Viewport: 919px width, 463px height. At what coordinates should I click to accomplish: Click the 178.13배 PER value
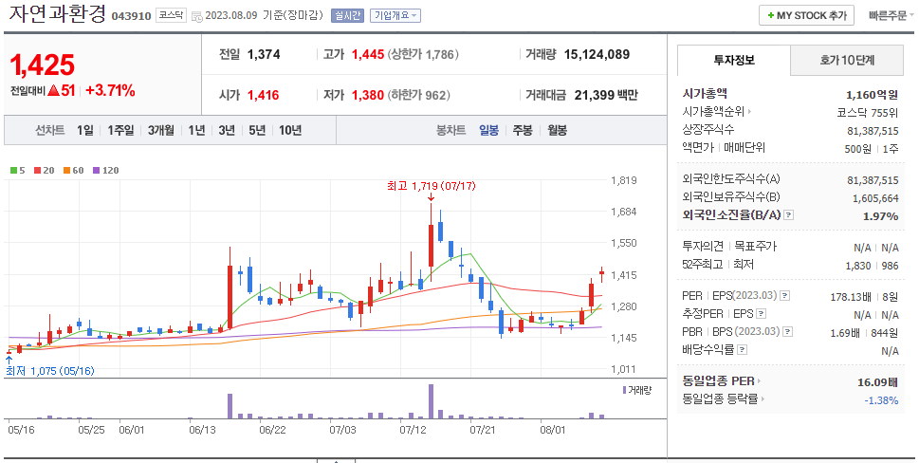coord(851,297)
